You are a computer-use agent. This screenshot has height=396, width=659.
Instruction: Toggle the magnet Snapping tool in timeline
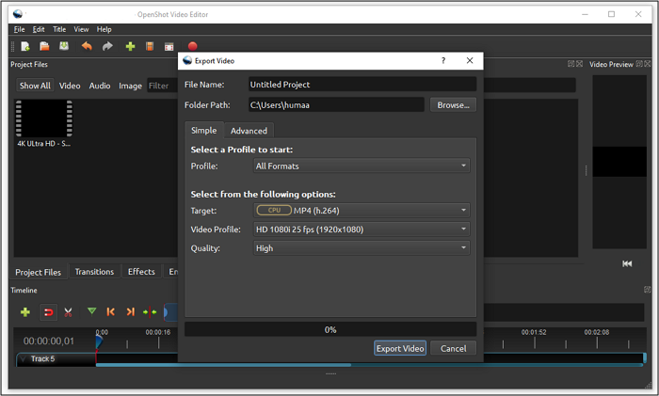click(x=47, y=311)
